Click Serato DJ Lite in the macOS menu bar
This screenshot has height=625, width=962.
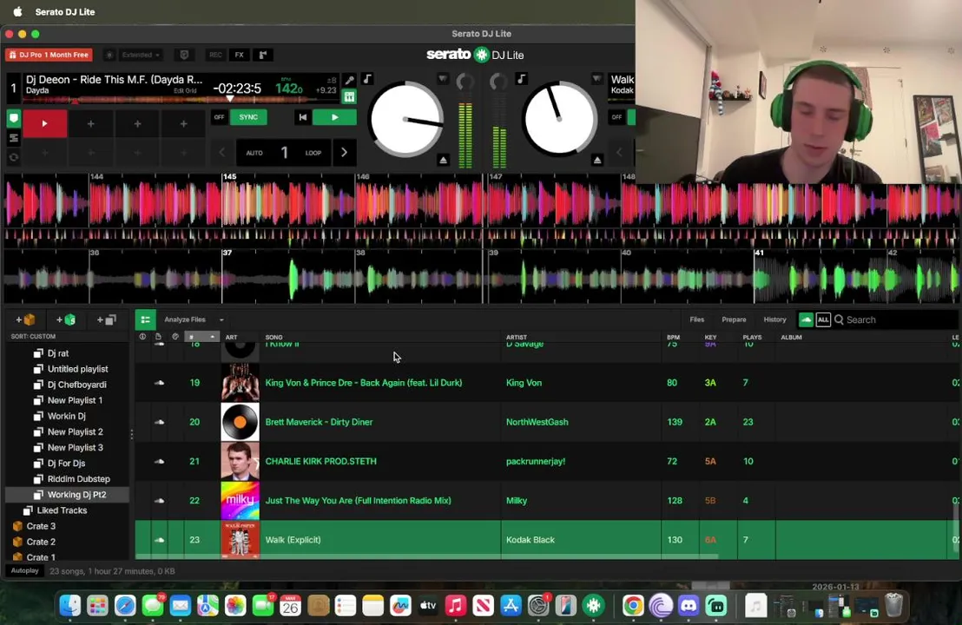[65, 11]
